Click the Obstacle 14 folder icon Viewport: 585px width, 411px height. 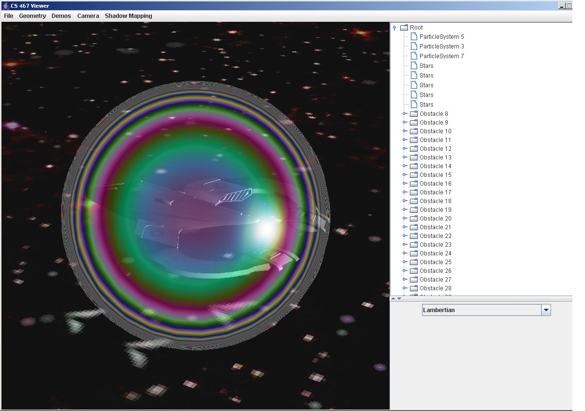click(x=414, y=166)
